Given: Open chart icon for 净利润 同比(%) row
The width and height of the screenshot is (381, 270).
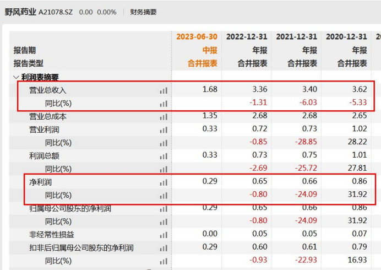Looking at the screenshot, I should coord(164,196).
